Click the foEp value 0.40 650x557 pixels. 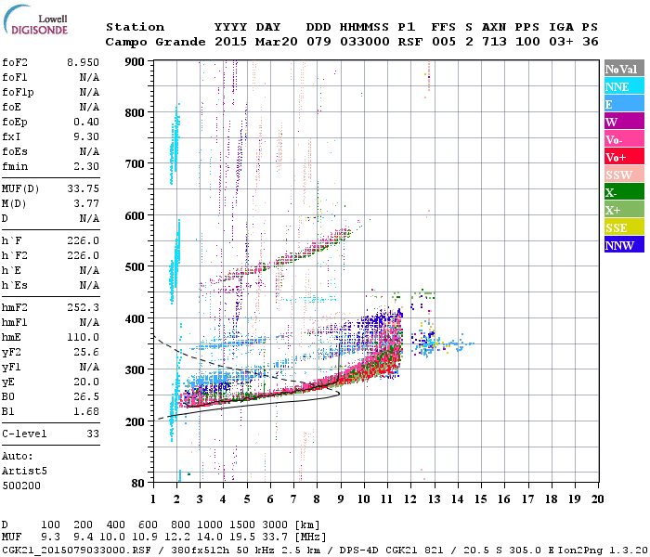pyautogui.click(x=86, y=122)
